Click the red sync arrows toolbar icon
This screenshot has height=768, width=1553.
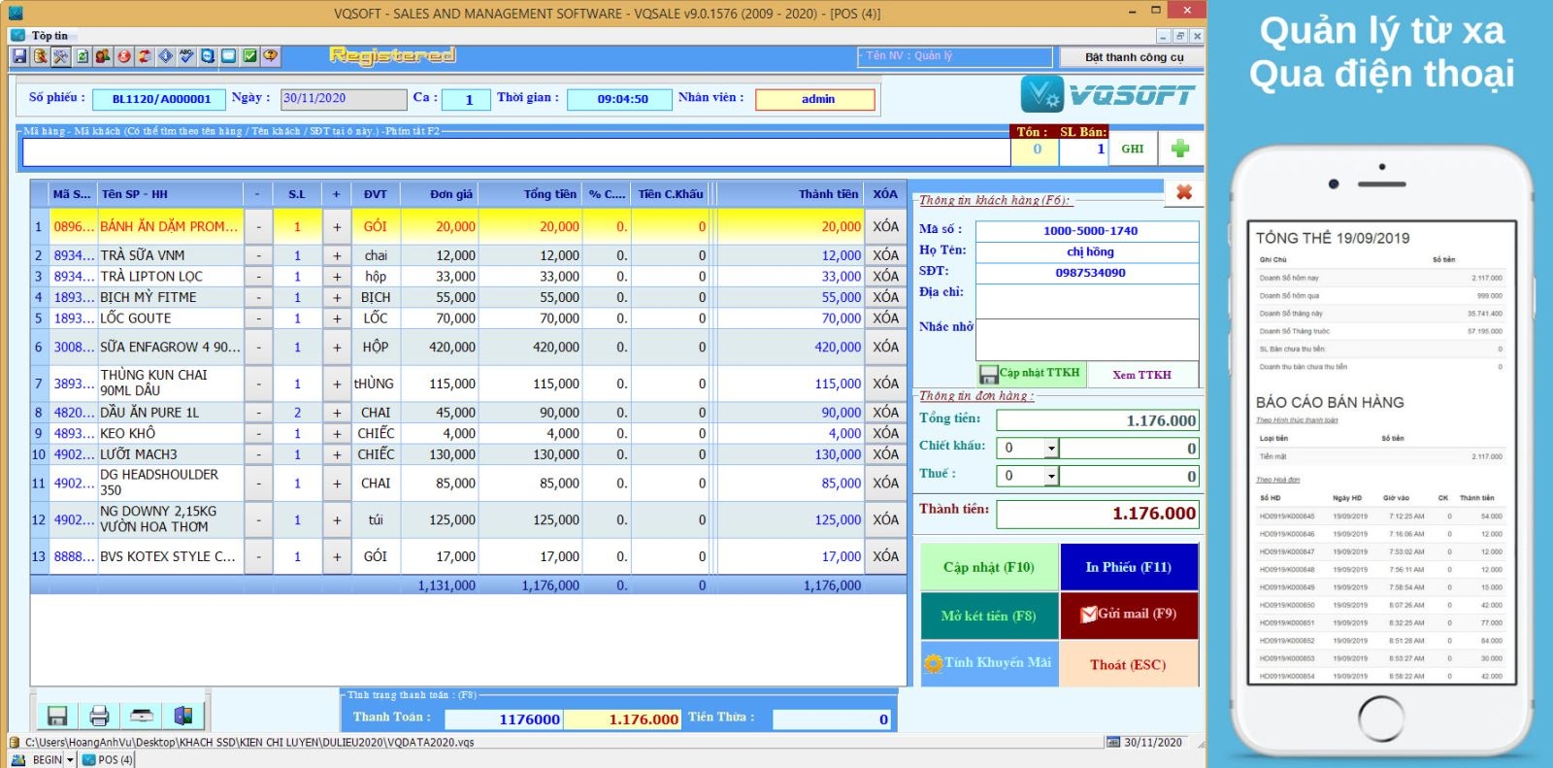[145, 56]
